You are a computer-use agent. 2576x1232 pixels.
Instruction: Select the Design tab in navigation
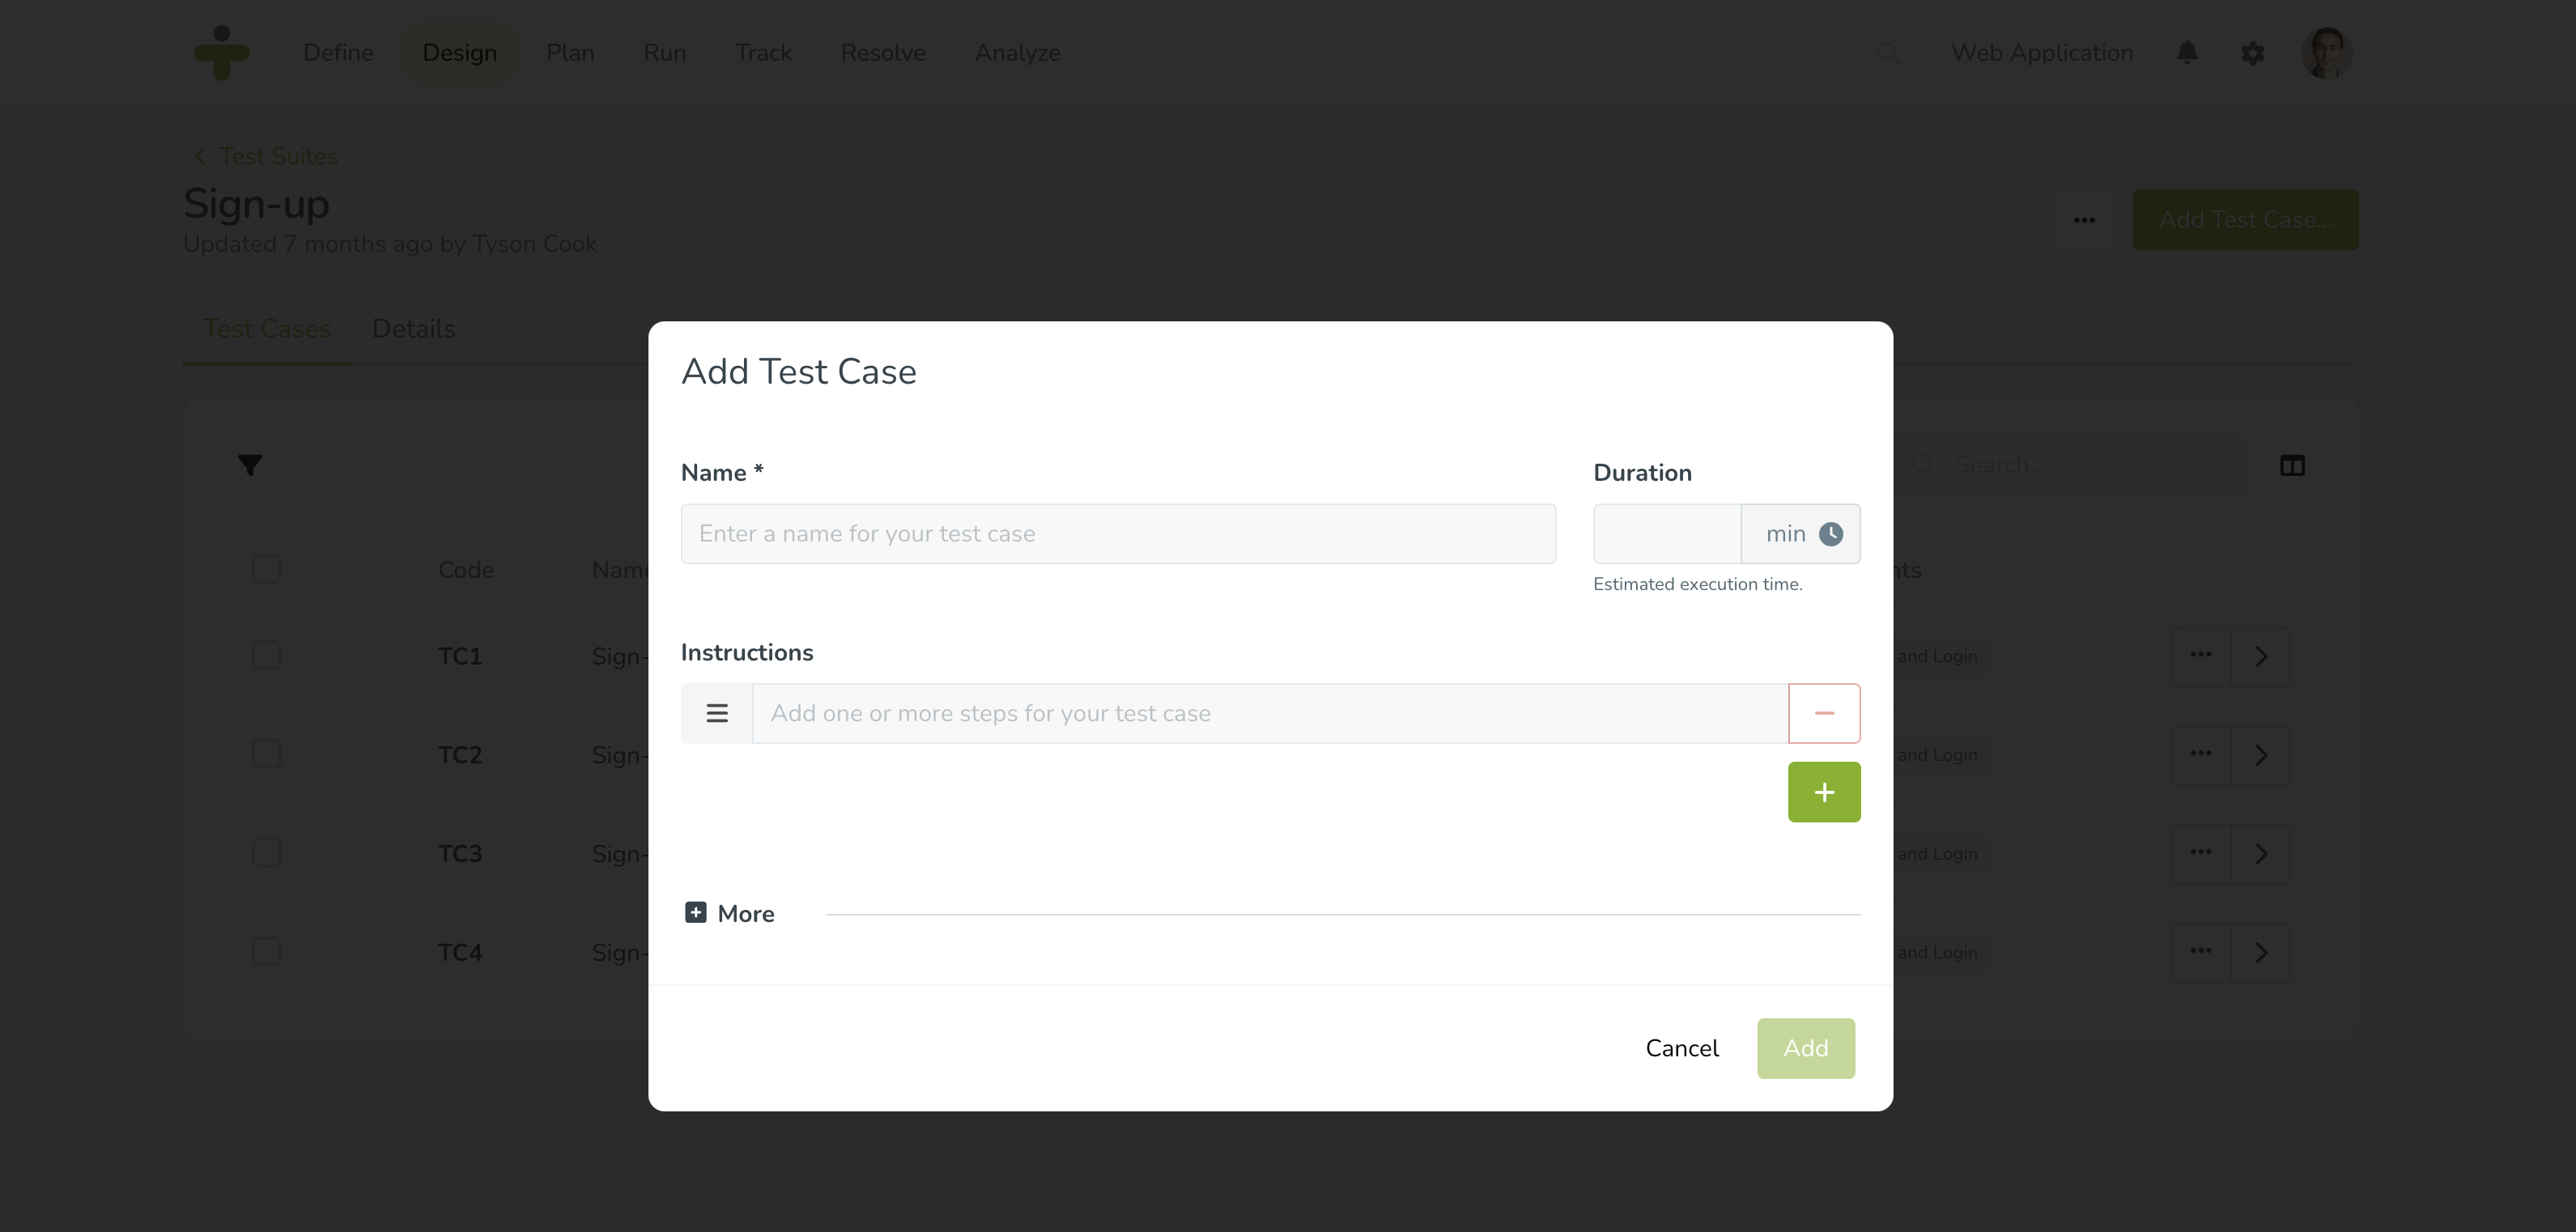click(x=458, y=53)
